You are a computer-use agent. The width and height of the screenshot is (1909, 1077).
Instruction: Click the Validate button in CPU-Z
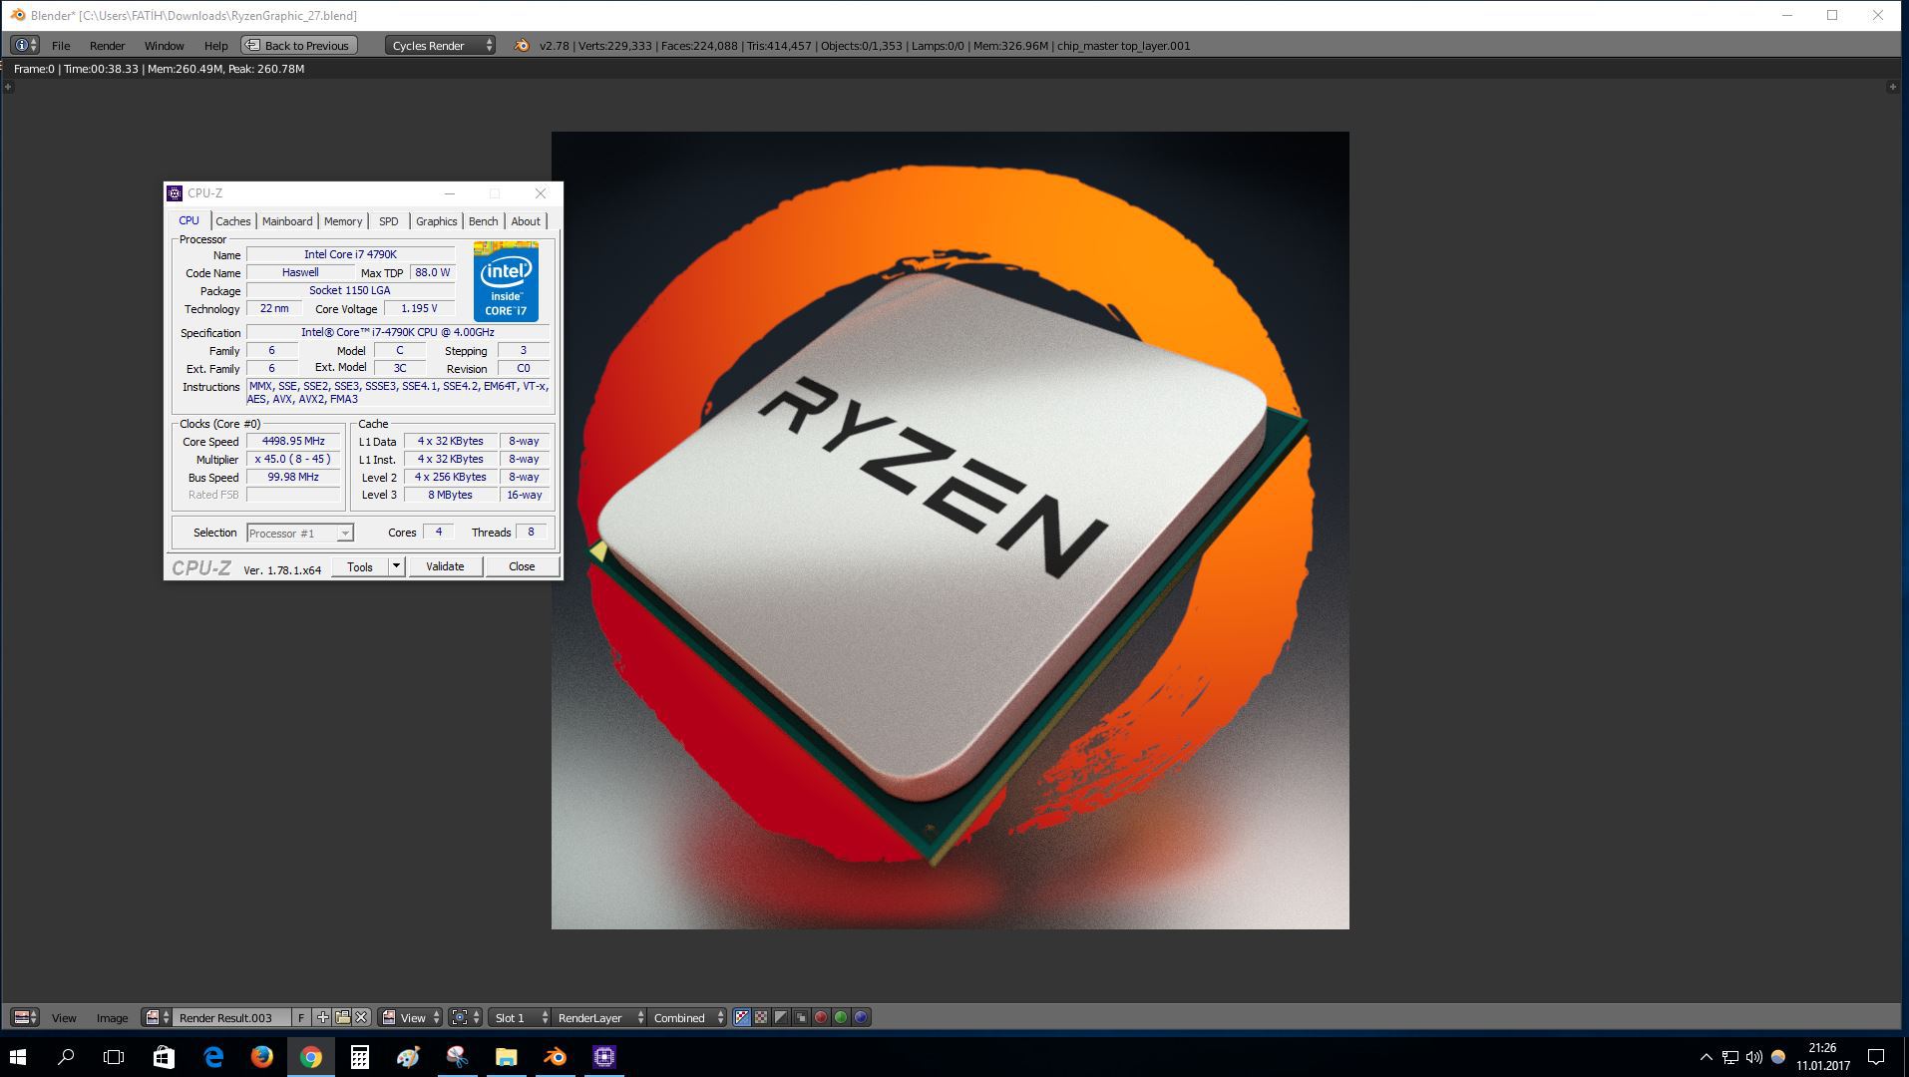(445, 566)
